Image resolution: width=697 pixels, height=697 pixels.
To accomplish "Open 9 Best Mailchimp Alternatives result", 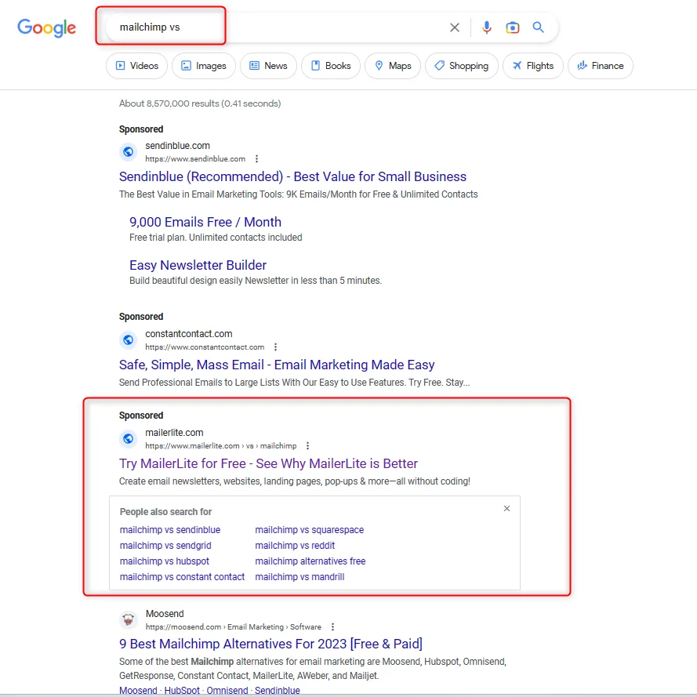I will 270,644.
